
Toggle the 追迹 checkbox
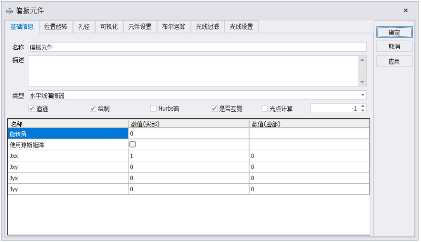(x=32, y=109)
